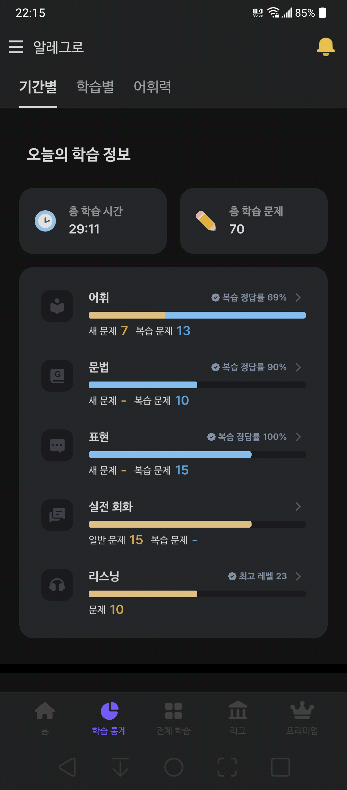Switch to the 학습별 tab
The width and height of the screenshot is (347, 790).
tap(95, 87)
